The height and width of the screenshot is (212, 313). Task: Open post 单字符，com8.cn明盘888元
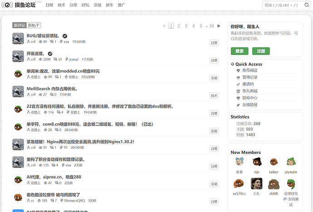click(90, 124)
